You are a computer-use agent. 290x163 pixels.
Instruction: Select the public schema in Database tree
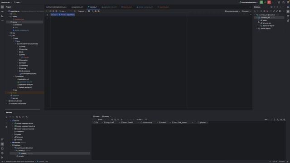(265, 20)
